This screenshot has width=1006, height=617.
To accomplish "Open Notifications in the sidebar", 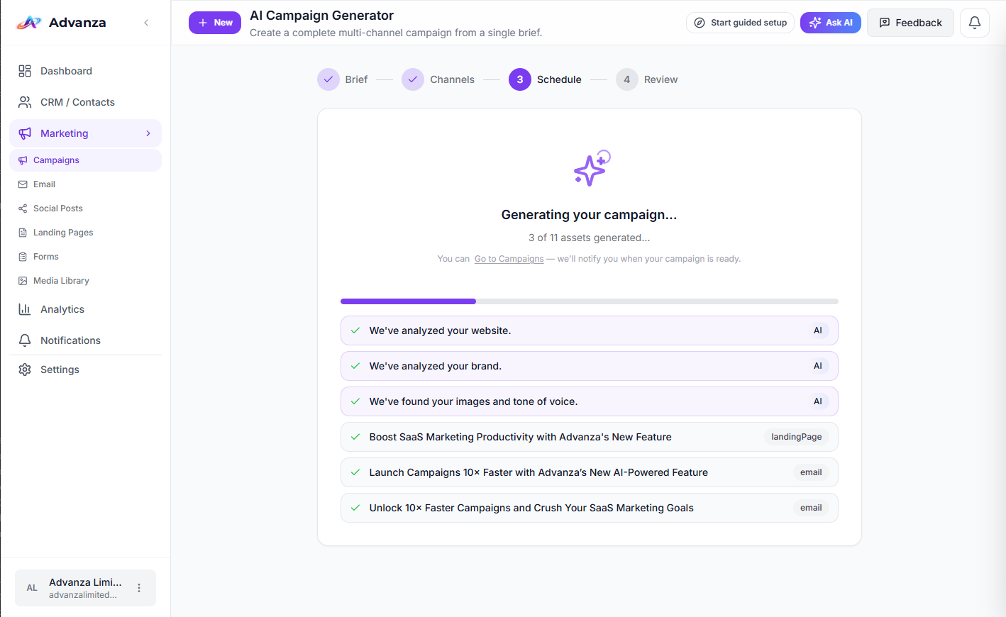I will (x=85, y=340).
